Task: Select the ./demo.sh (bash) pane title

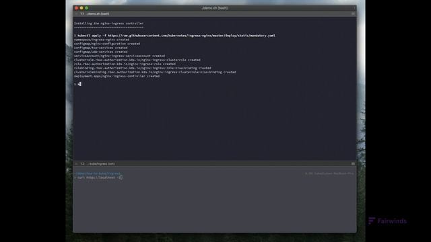Action: [x=98, y=13]
